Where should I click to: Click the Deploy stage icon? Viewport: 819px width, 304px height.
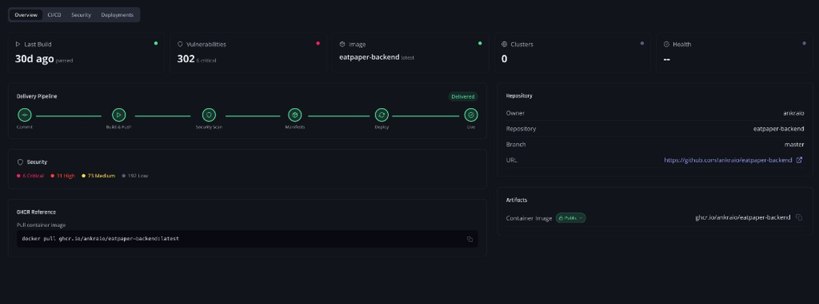pos(381,115)
